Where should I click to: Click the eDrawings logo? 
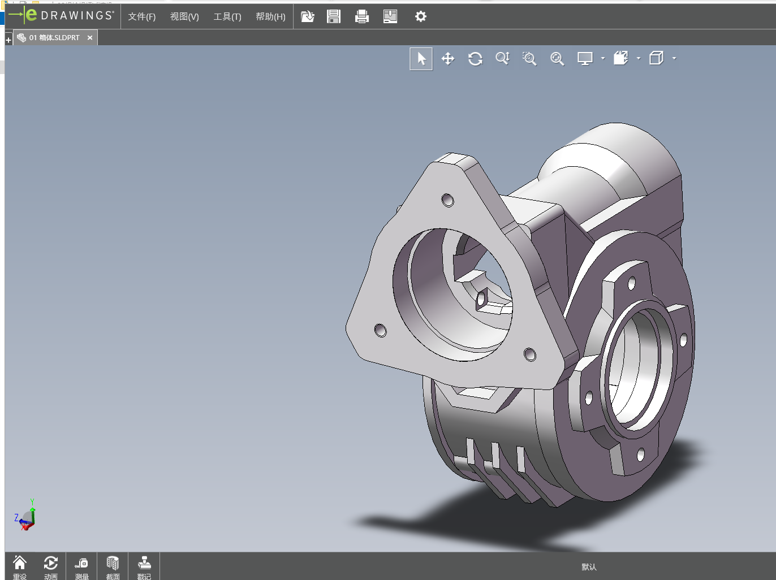tap(61, 15)
